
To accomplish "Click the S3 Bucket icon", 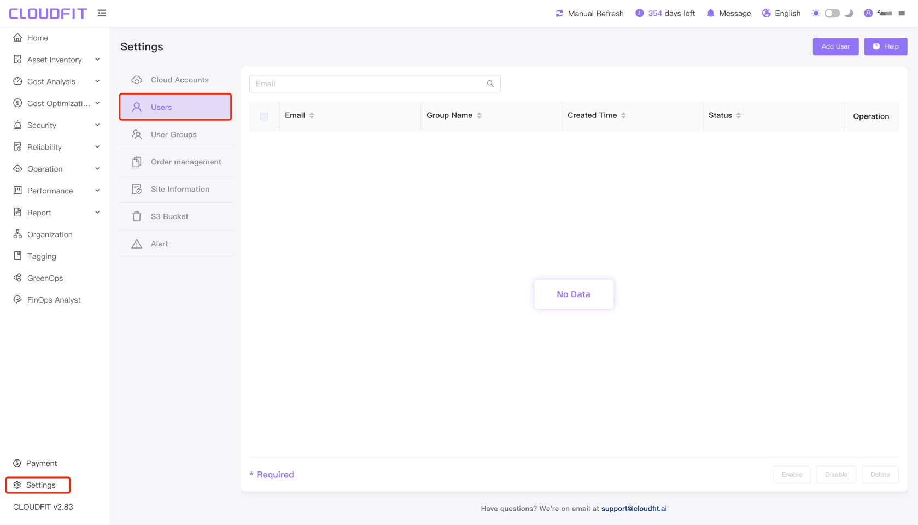I will pos(137,216).
